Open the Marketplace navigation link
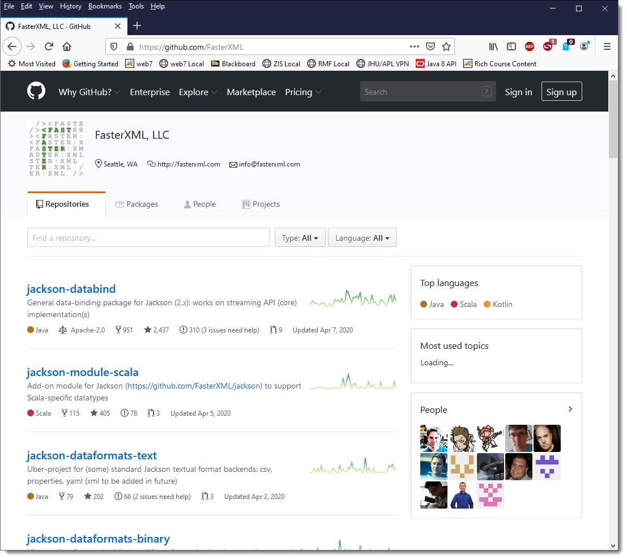Viewport: 627px width, 559px height. point(252,92)
